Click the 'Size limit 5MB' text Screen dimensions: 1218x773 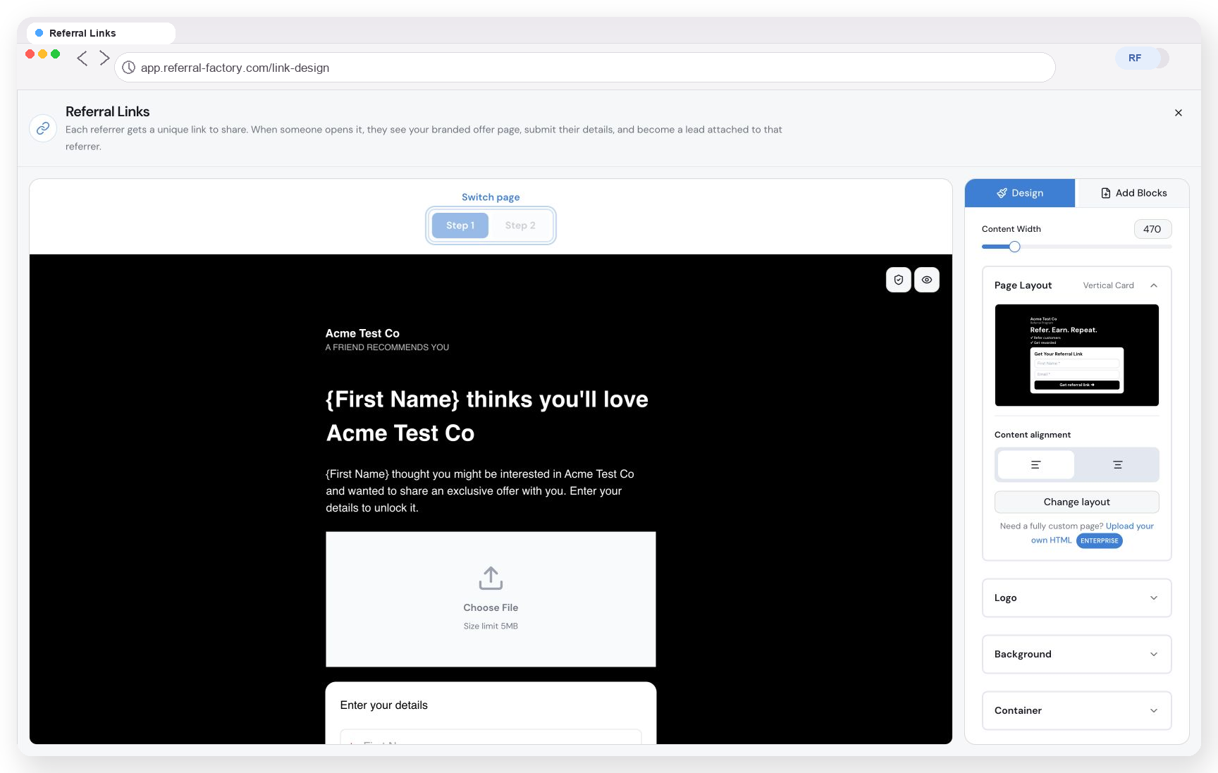pyautogui.click(x=491, y=626)
